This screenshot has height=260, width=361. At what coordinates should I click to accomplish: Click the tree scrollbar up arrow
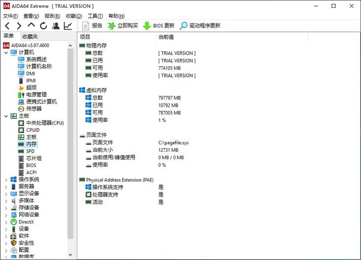tap(70, 45)
